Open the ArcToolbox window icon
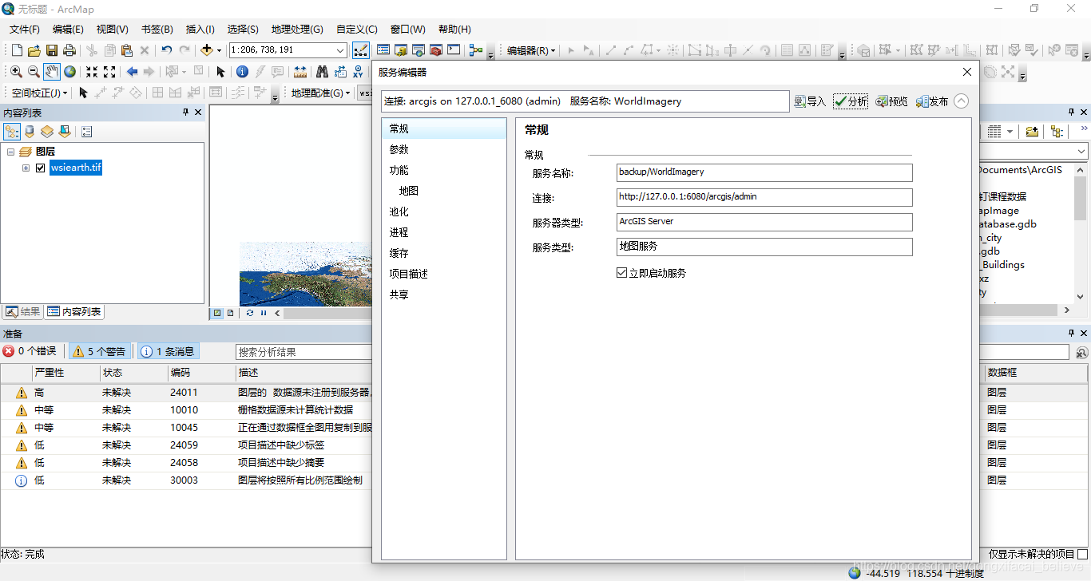 tap(435, 50)
